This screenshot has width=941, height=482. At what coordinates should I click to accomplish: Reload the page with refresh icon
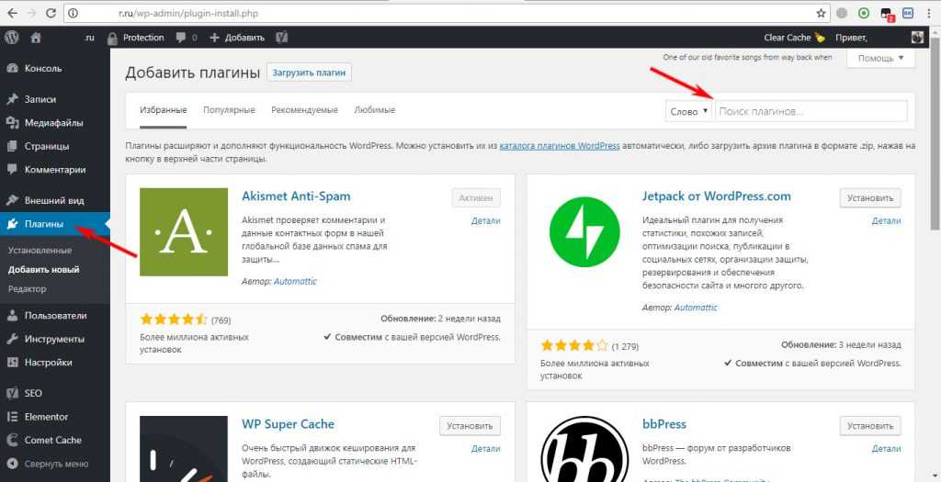click(51, 13)
